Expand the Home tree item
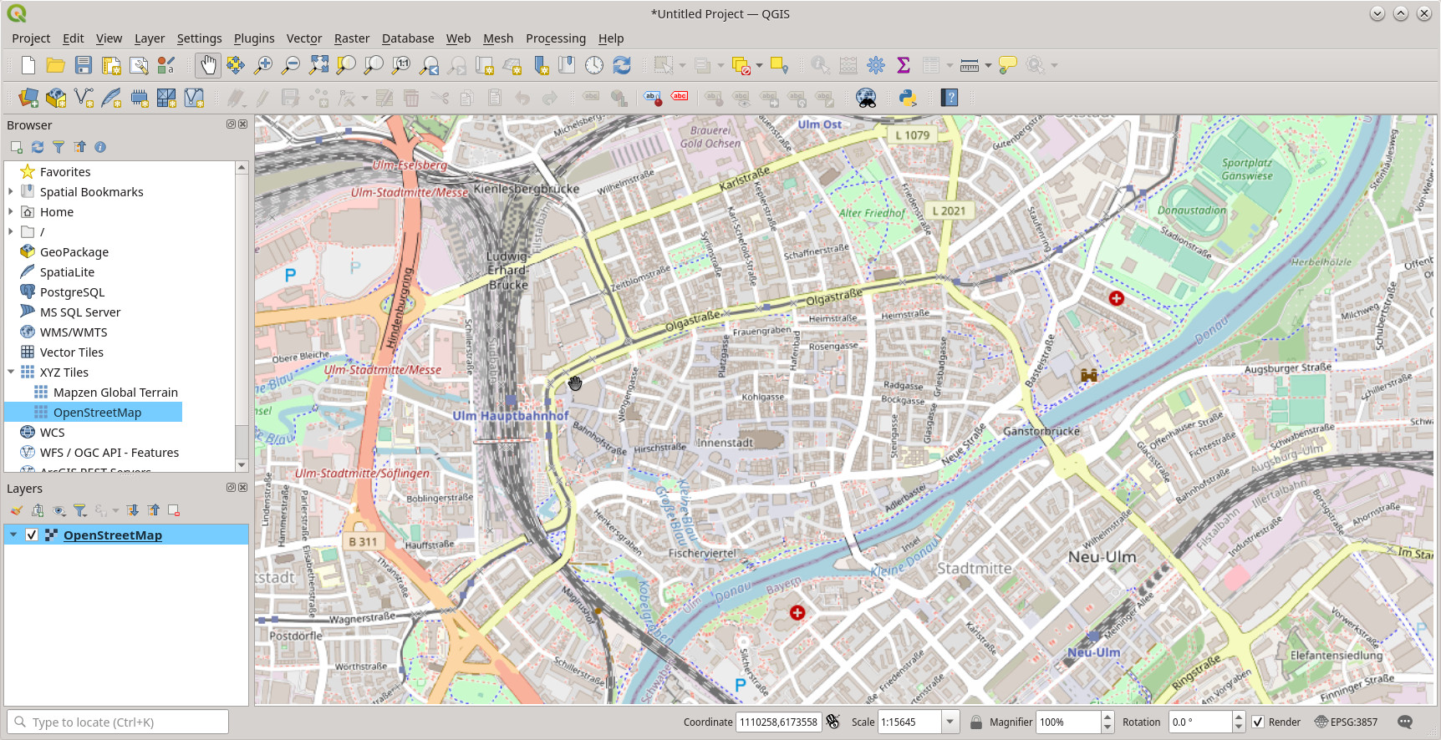1441x740 pixels. pos(11,211)
